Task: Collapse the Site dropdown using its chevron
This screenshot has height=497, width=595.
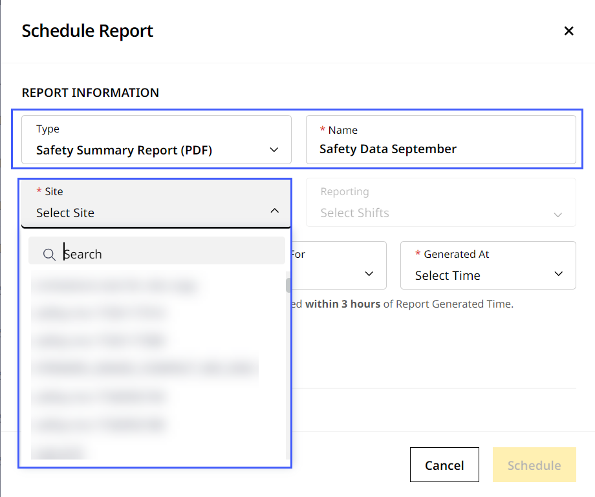Action: [x=274, y=211]
